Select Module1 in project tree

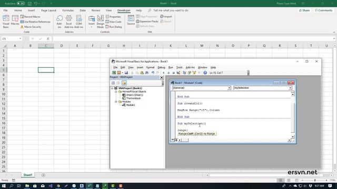(x=131, y=105)
